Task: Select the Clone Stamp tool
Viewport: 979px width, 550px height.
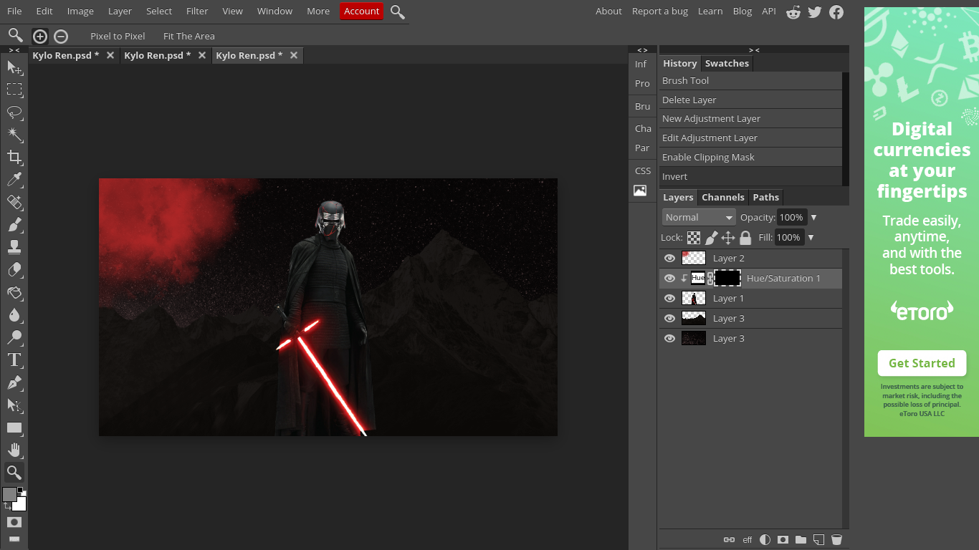Action: coord(14,248)
